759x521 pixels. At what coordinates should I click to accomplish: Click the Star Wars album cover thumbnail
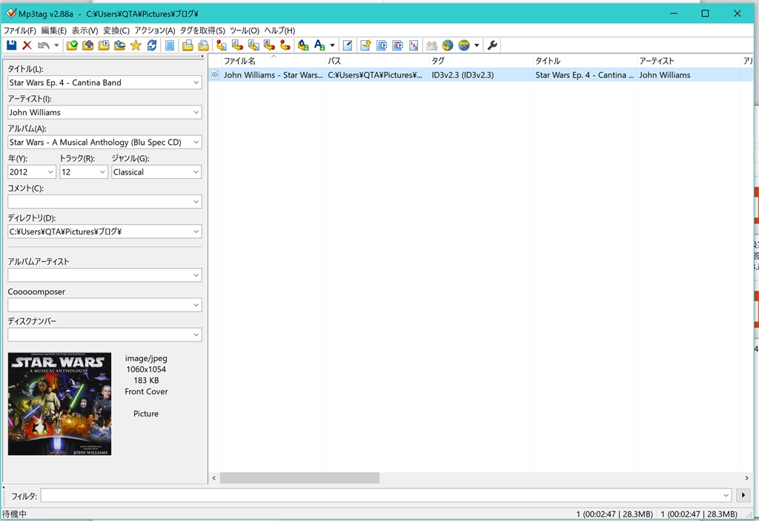59,404
